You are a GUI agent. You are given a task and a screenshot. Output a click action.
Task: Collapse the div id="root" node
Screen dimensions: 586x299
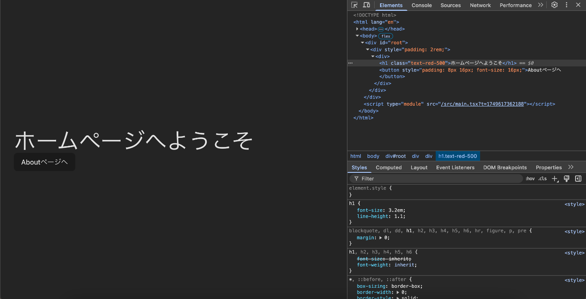coord(362,43)
